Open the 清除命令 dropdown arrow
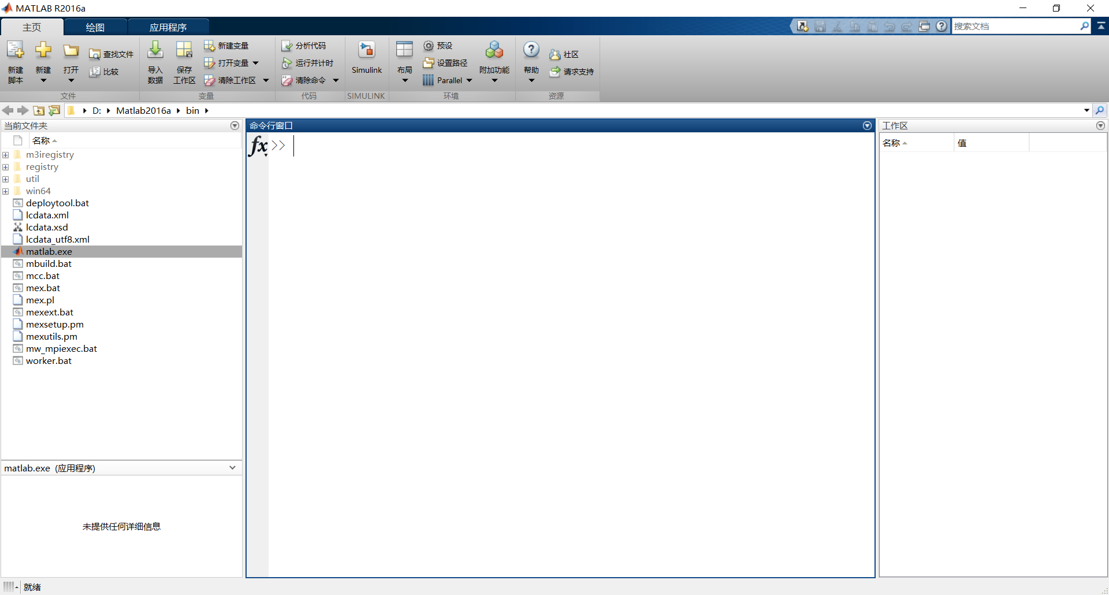This screenshot has height=595, width=1109. tap(336, 80)
